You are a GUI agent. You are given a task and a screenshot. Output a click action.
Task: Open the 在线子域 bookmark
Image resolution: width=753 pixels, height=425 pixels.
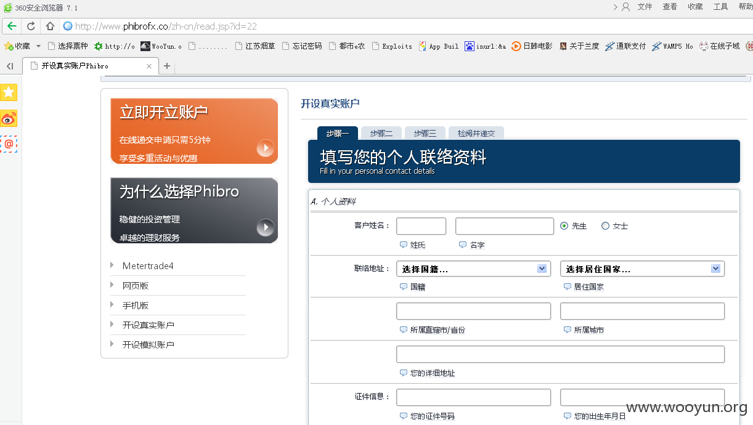tap(719, 46)
